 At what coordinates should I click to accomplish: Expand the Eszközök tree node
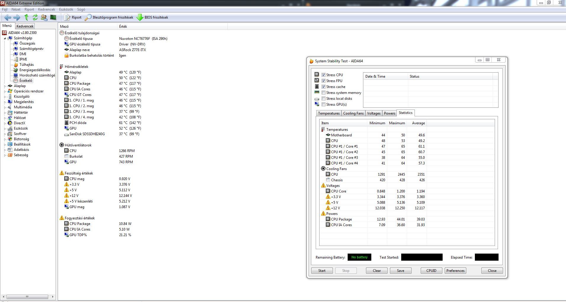coord(5,129)
